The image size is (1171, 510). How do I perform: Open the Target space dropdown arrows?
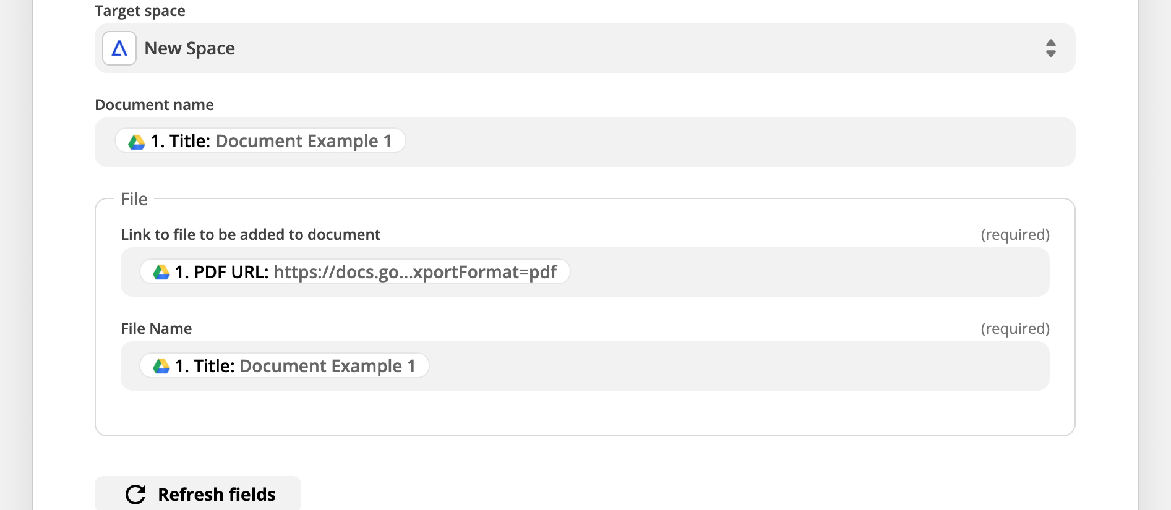tap(1050, 48)
